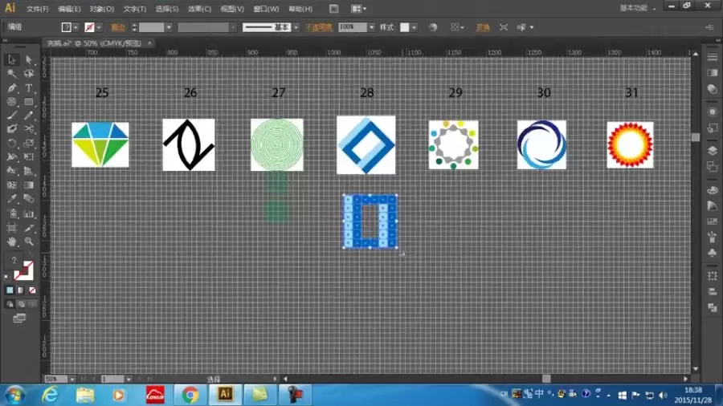Open the Brushes panel icon
The height and width of the screenshot is (406, 723).
pyautogui.click(x=713, y=237)
